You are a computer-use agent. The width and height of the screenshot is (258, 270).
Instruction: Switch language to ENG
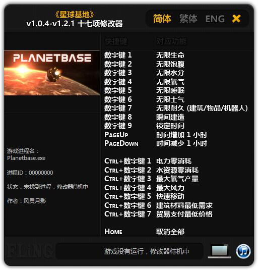coord(215,19)
